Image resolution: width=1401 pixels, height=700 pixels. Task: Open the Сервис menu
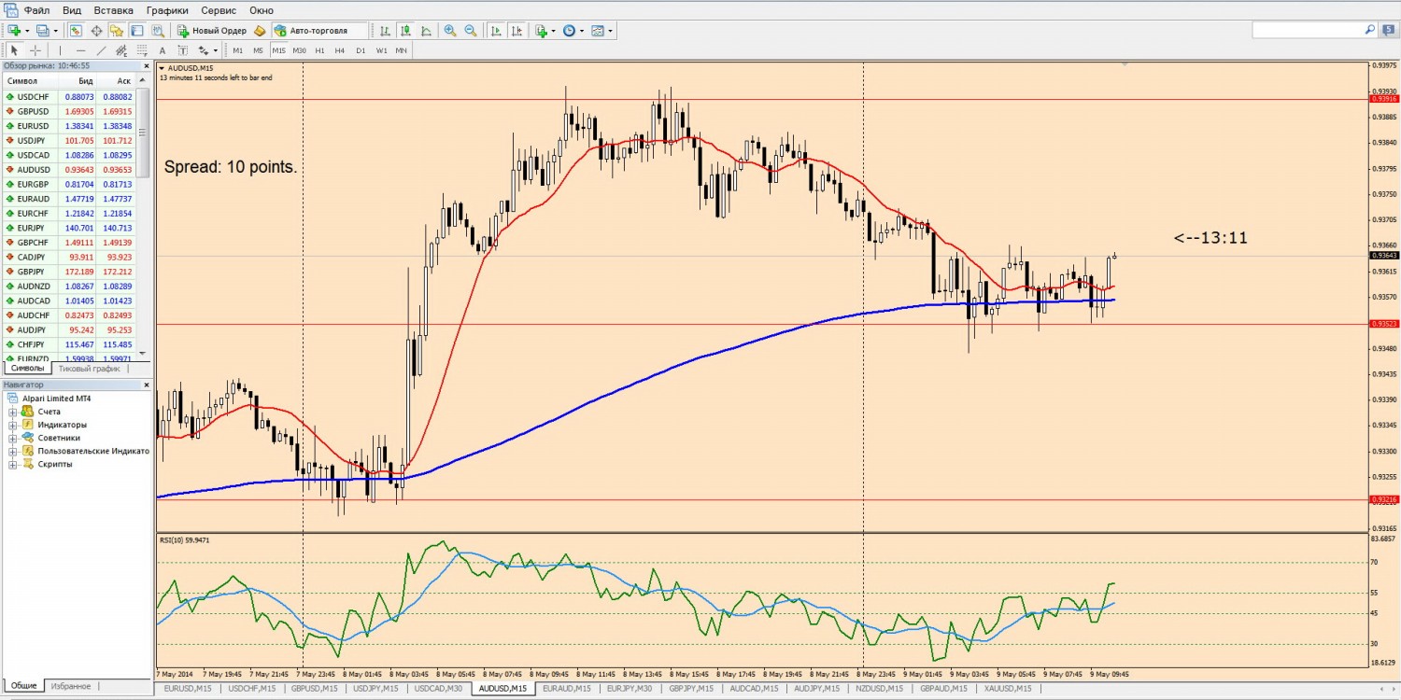(219, 9)
